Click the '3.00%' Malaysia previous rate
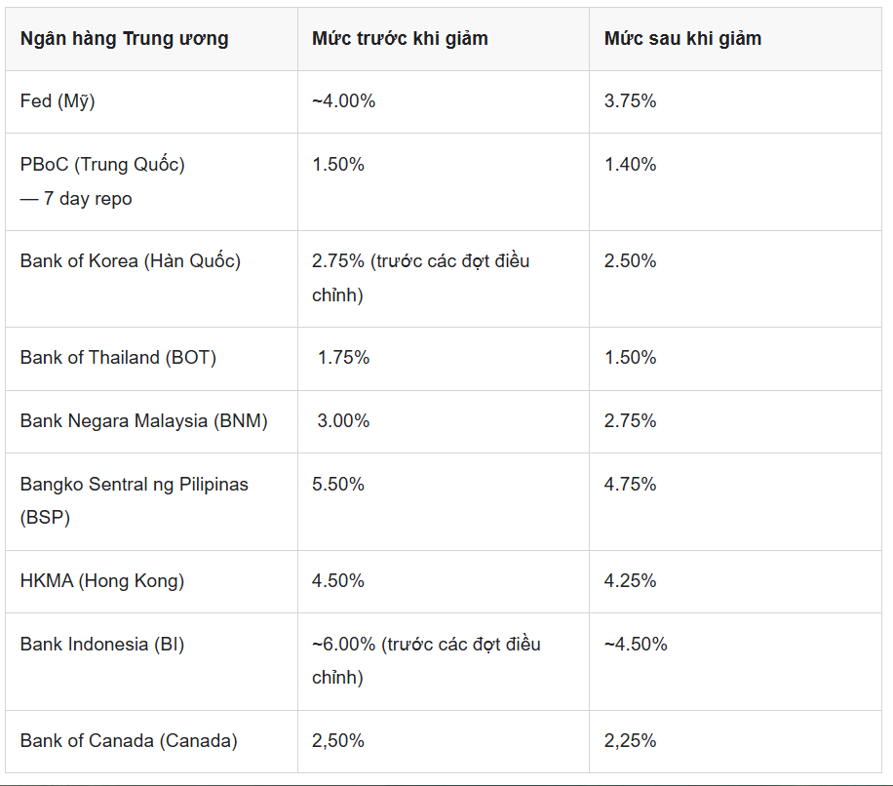The height and width of the screenshot is (786, 893). (x=343, y=421)
